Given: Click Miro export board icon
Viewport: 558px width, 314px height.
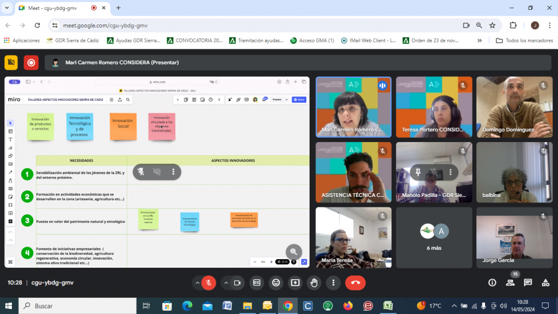Looking at the screenshot, I should (x=120, y=100).
